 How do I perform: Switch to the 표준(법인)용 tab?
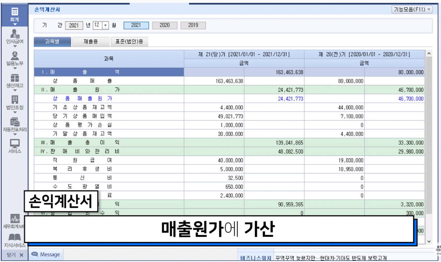click(129, 42)
